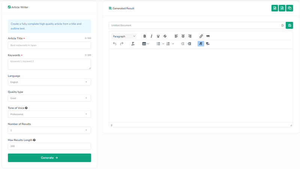Copy generated result to clipboard

coord(289,8)
